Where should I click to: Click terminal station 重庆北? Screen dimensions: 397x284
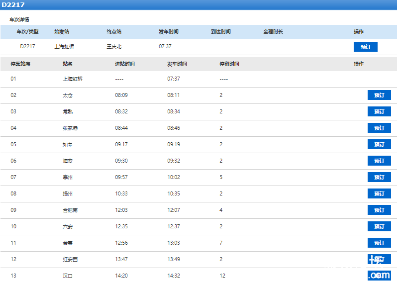pyautogui.click(x=114, y=46)
